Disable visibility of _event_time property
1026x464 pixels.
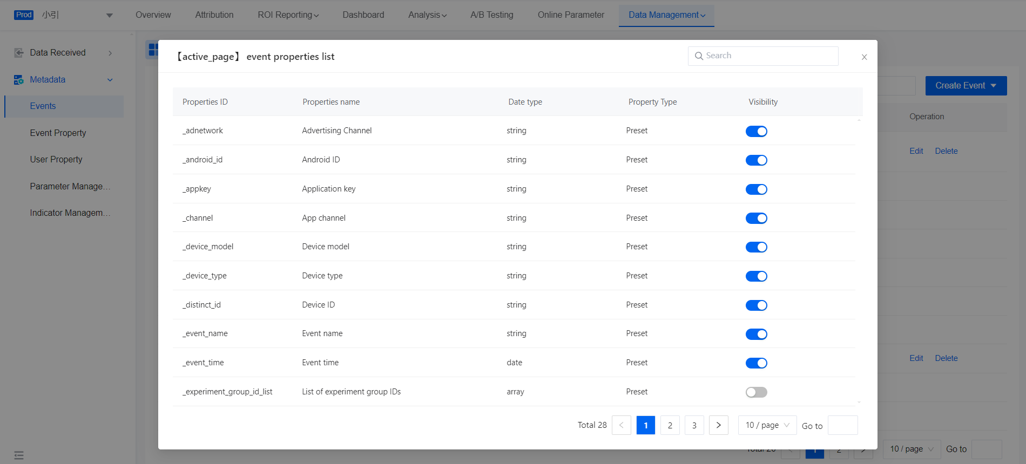[x=756, y=363]
